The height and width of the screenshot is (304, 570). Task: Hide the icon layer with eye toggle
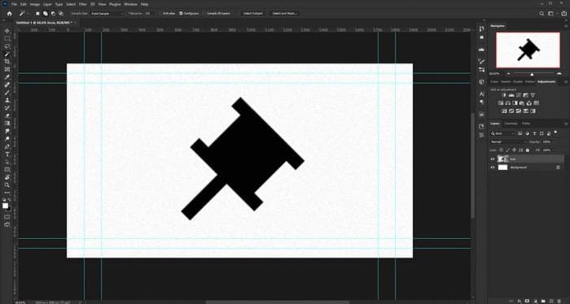(493, 159)
